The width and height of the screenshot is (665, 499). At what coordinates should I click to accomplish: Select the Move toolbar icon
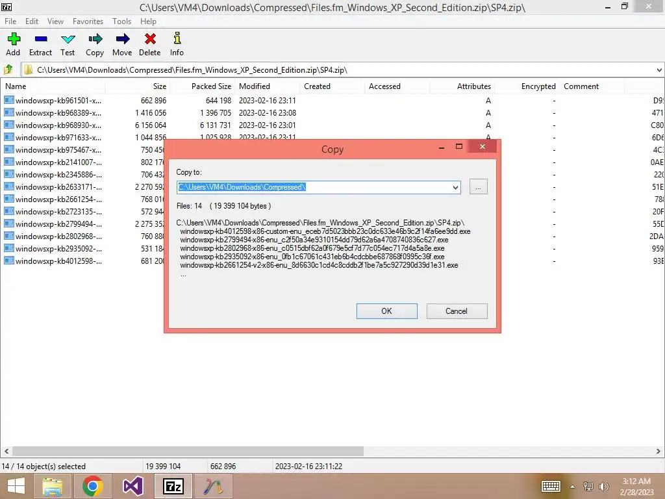[123, 39]
